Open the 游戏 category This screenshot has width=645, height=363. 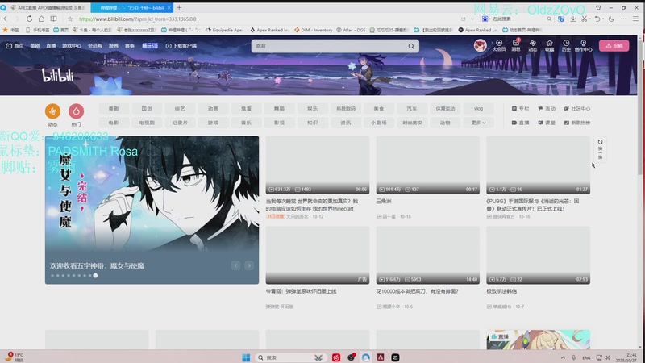(213, 123)
